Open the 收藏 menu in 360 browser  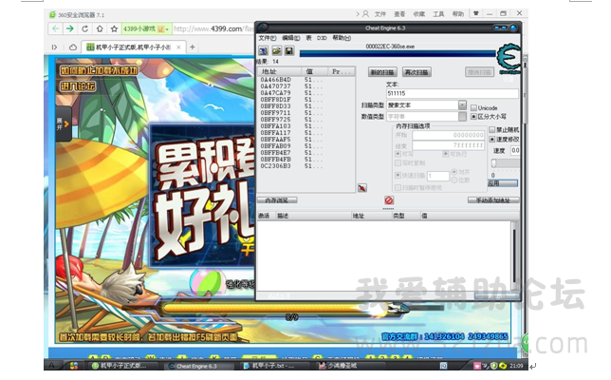coord(419,14)
